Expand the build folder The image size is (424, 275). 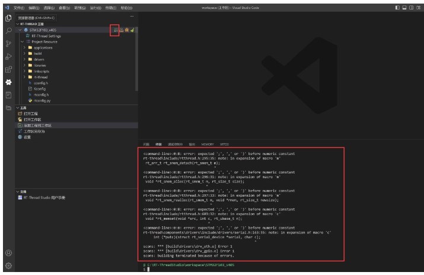tap(24, 53)
